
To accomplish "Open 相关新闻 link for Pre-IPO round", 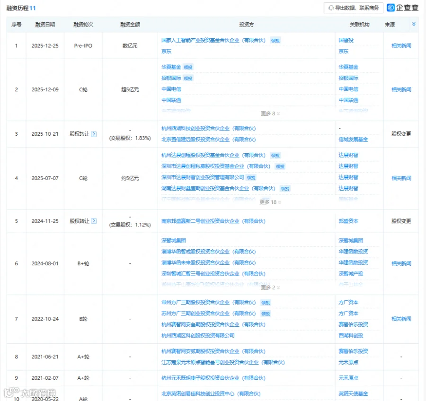I will [401, 45].
